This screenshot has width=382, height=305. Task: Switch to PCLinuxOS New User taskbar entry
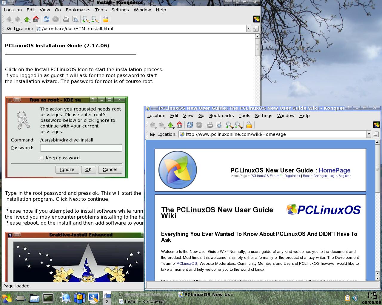[x=206, y=295]
